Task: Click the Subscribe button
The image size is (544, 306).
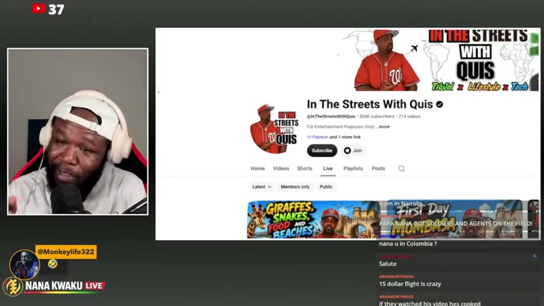Action: click(322, 150)
